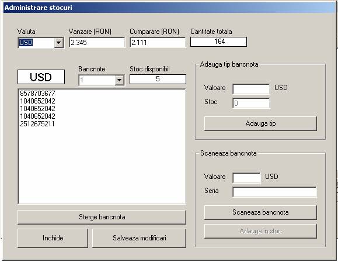
Task: Click the Inchide button
Action: point(53,238)
